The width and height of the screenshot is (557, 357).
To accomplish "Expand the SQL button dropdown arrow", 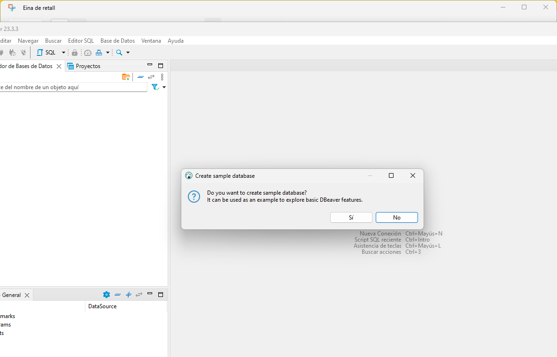I will click(63, 53).
